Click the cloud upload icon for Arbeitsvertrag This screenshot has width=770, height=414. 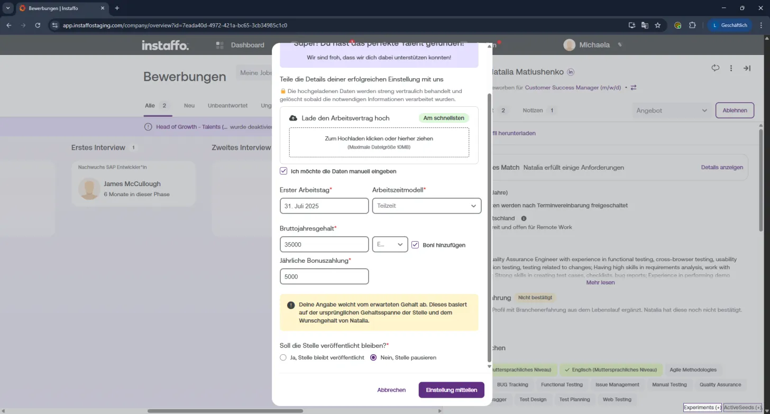click(x=293, y=118)
